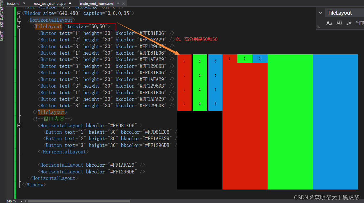Click the find input containing TileLayout
Screen dimensions: 364x203
[x=344, y=13]
